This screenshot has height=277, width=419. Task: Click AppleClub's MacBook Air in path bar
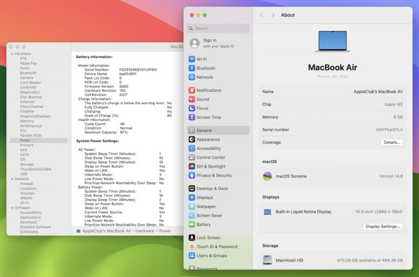(107, 231)
